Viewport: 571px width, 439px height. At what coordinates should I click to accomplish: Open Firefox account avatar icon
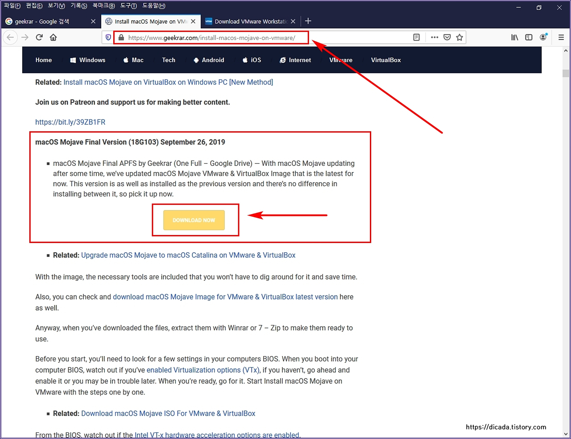pos(543,37)
